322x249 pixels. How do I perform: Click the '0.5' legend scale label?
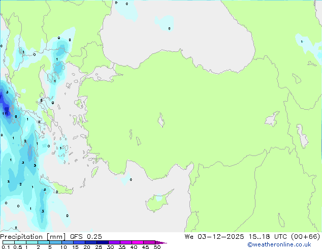pyautogui.click(x=18, y=247)
